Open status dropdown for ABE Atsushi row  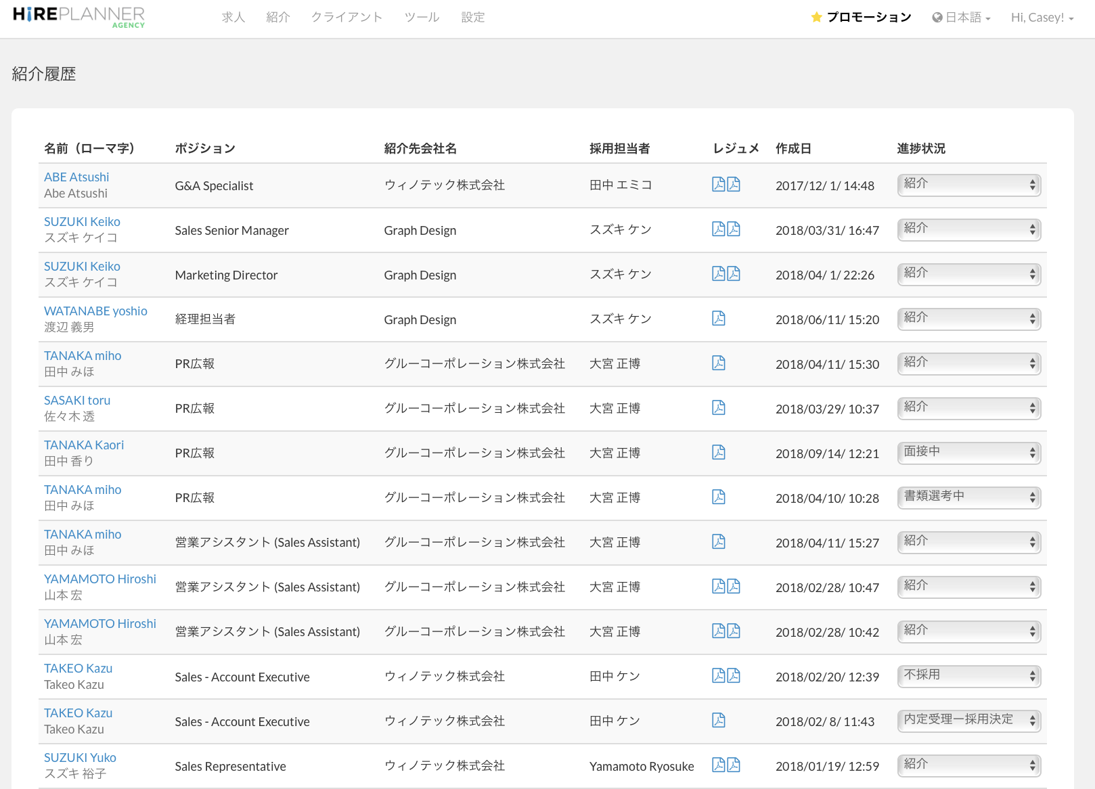click(968, 185)
